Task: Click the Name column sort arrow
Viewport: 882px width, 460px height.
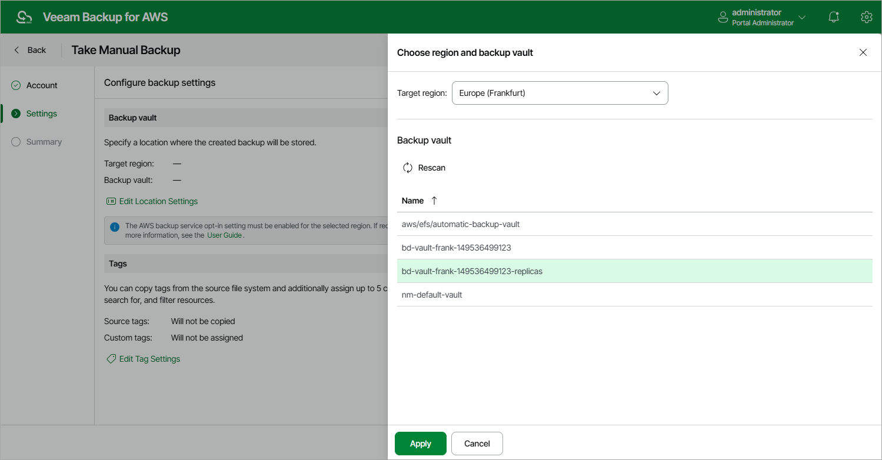Action: (434, 201)
